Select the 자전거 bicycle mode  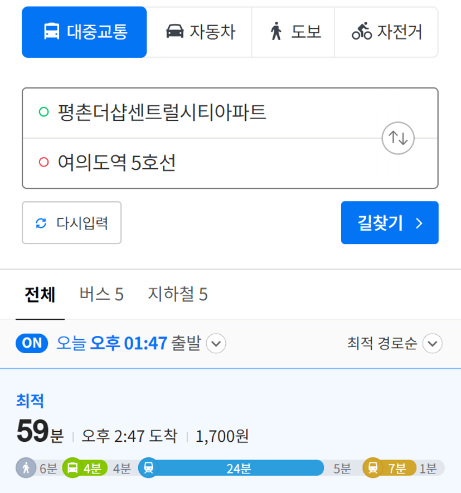coord(386,32)
